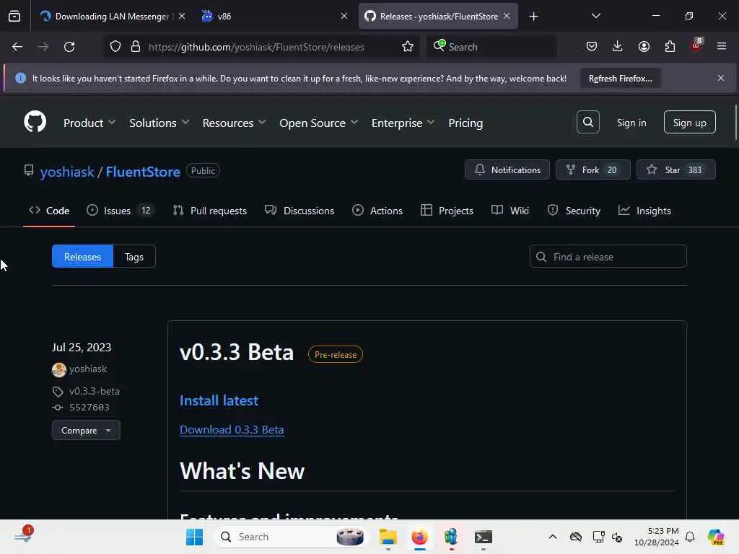Click the Refresh Firefox button
The width and height of the screenshot is (739, 554).
620,78
